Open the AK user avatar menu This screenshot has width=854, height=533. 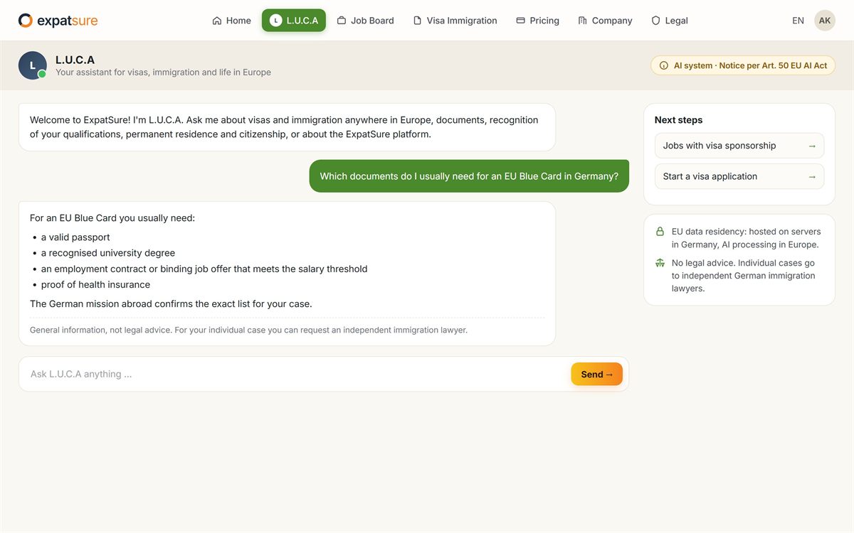point(825,21)
